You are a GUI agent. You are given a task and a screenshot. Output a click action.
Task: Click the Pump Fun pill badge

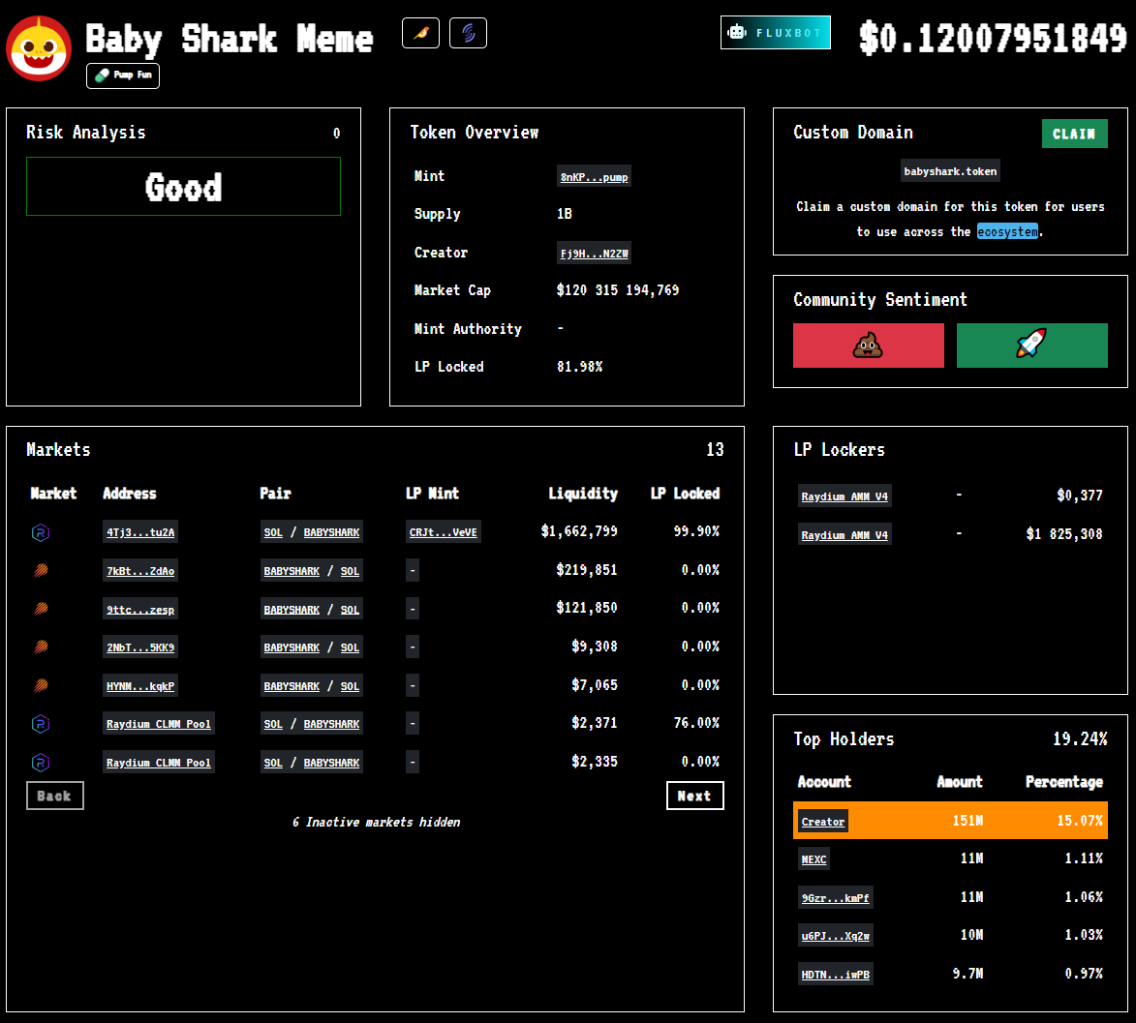pyautogui.click(x=122, y=75)
